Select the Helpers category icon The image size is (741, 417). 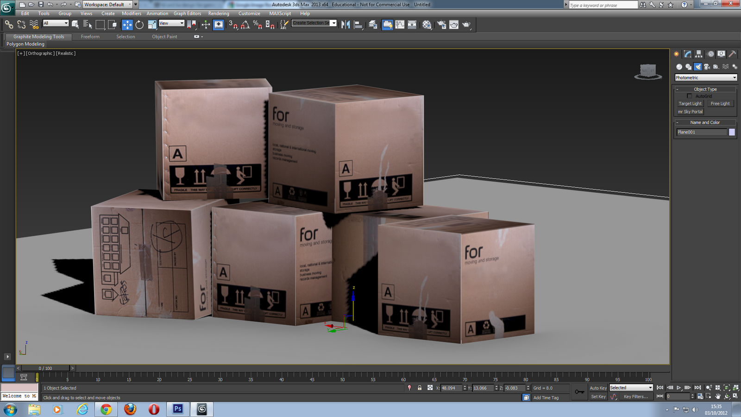click(x=716, y=67)
